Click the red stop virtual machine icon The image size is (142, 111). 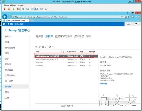tap(5, 9)
